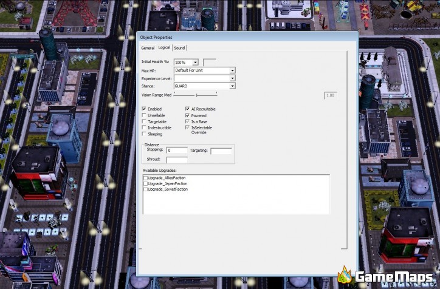Viewport: 440px width, 289px height.
Task: Open the Initial Health % dropdown
Action: (195, 62)
